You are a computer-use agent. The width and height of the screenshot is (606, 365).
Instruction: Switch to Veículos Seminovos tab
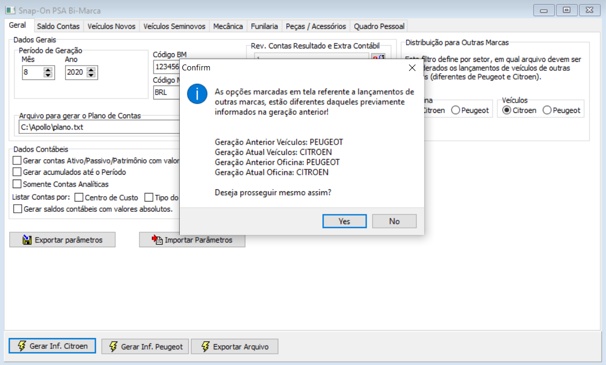pyautogui.click(x=174, y=26)
